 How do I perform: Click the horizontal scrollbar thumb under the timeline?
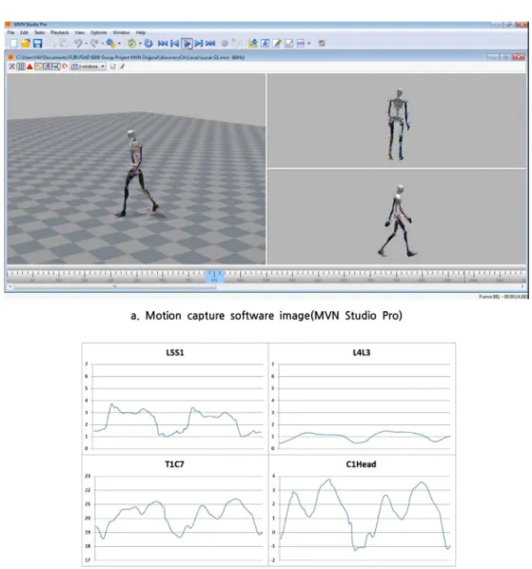click(114, 287)
